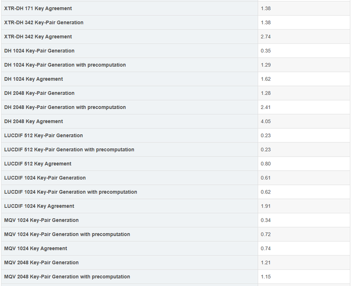
Task: Click LUCDIF 1024 Key-Pair Generation with precomputation
Action: [x=71, y=192]
